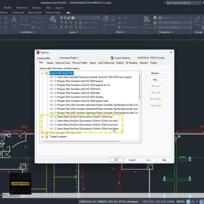Click the Add... button
The image size is (204, 204).
(156, 79)
